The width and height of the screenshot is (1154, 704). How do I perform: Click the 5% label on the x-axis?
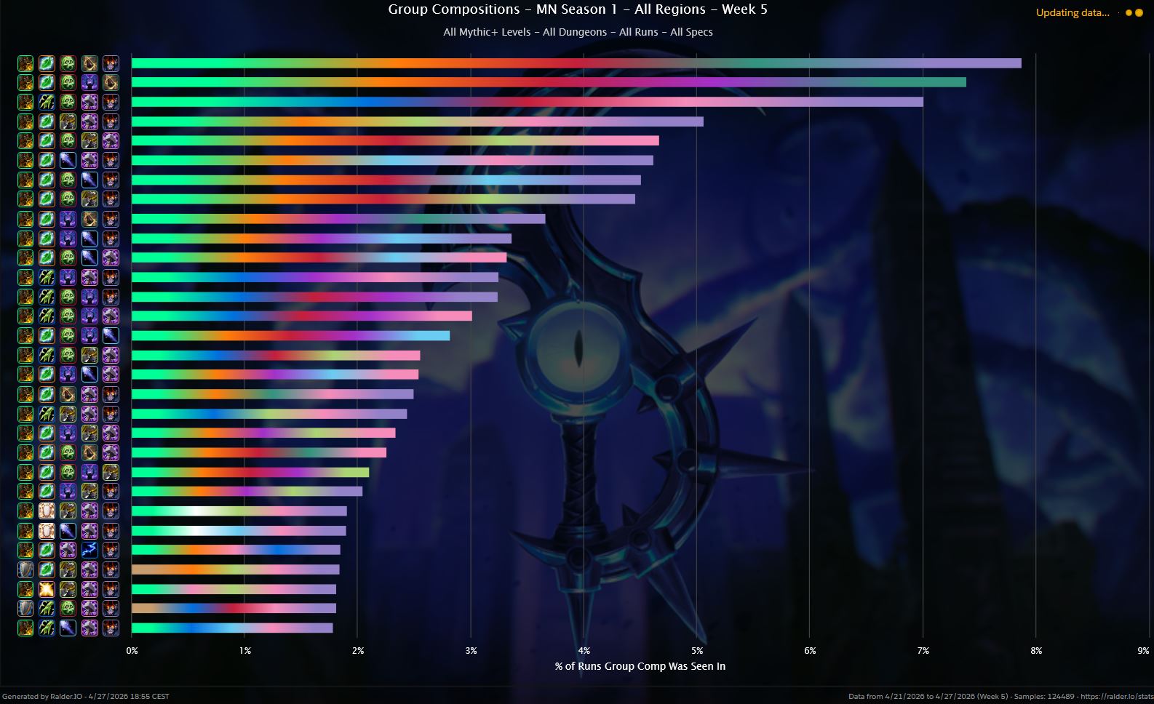click(697, 650)
